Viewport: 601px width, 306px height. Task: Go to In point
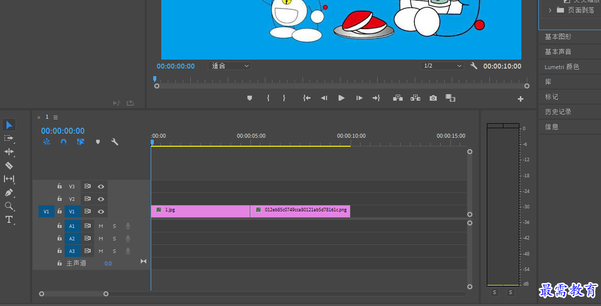coord(307,98)
